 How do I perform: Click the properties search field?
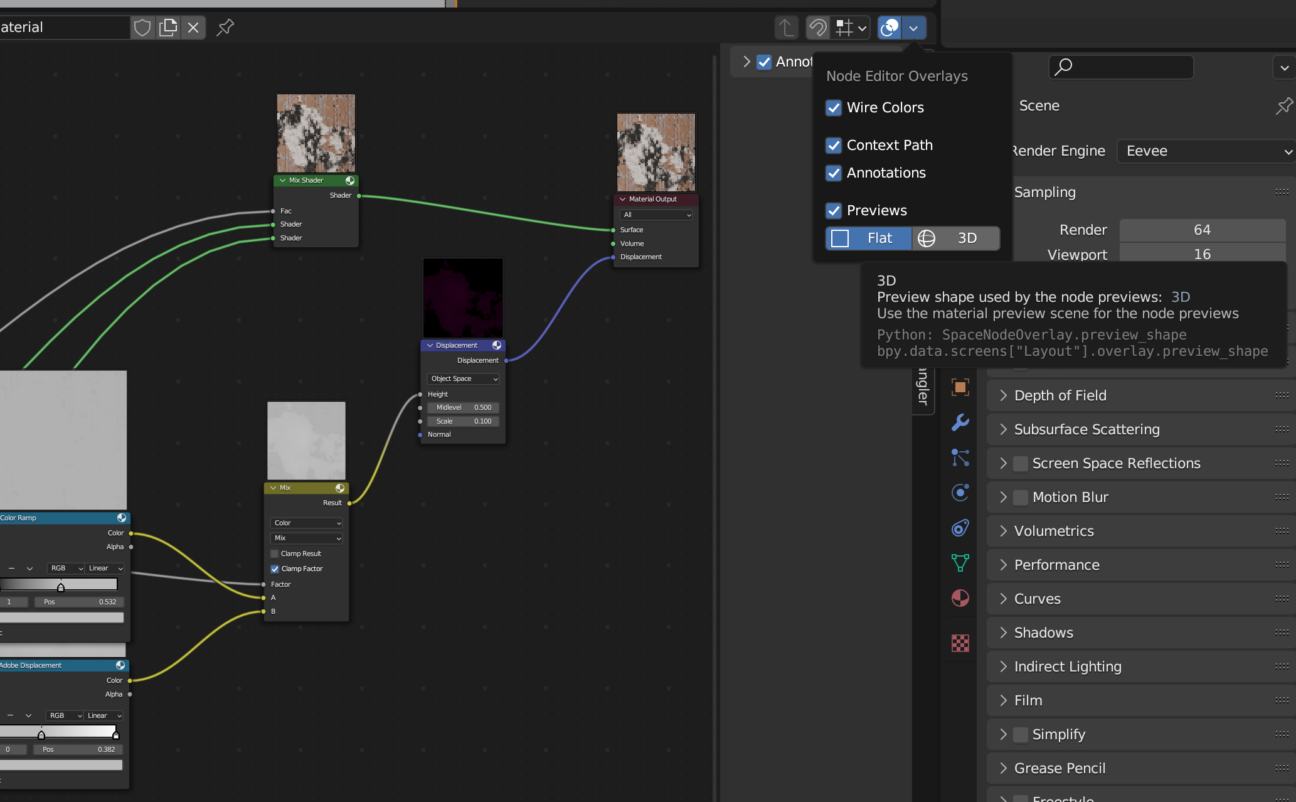[1121, 67]
